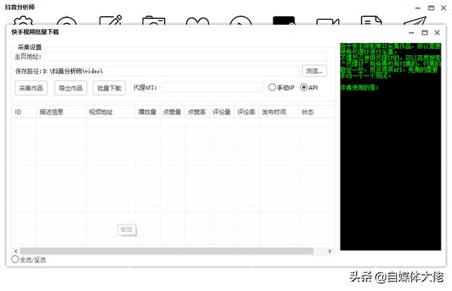This screenshot has height=291, width=452.
Task: Sort by the 评论量 column header
Action: click(222, 112)
